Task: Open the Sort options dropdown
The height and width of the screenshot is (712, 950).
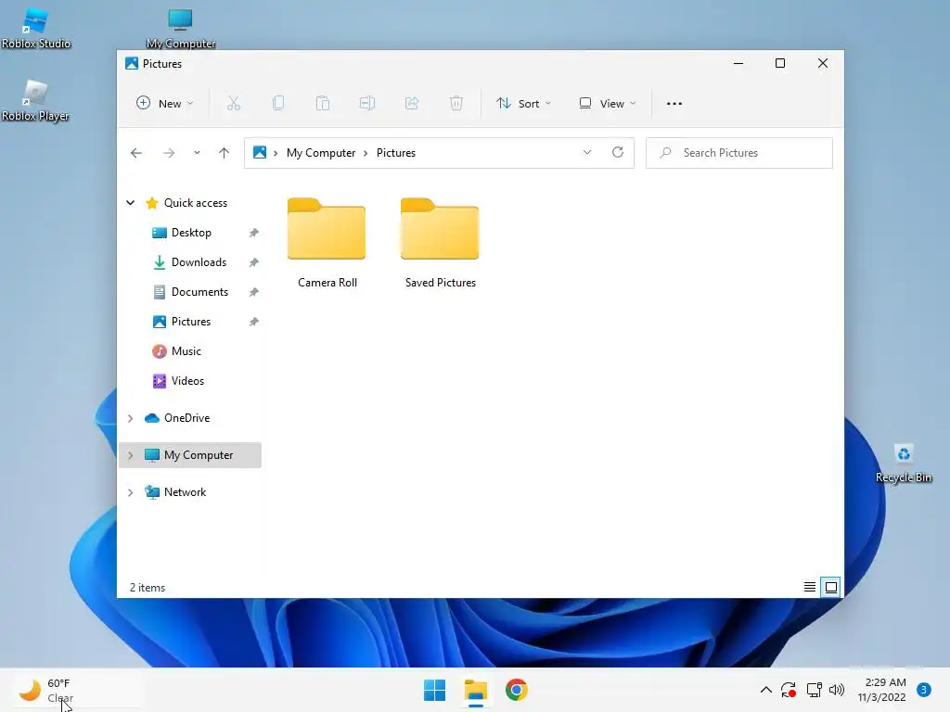Action: pos(524,104)
